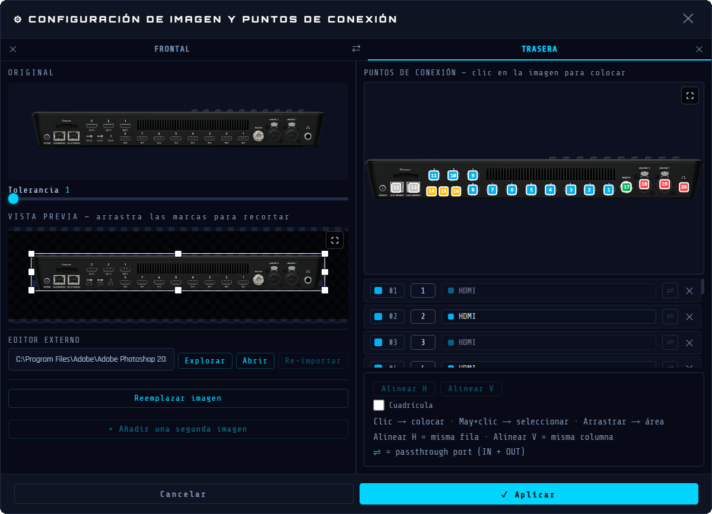Select red connection marker 20 near headphone jack

(x=684, y=187)
